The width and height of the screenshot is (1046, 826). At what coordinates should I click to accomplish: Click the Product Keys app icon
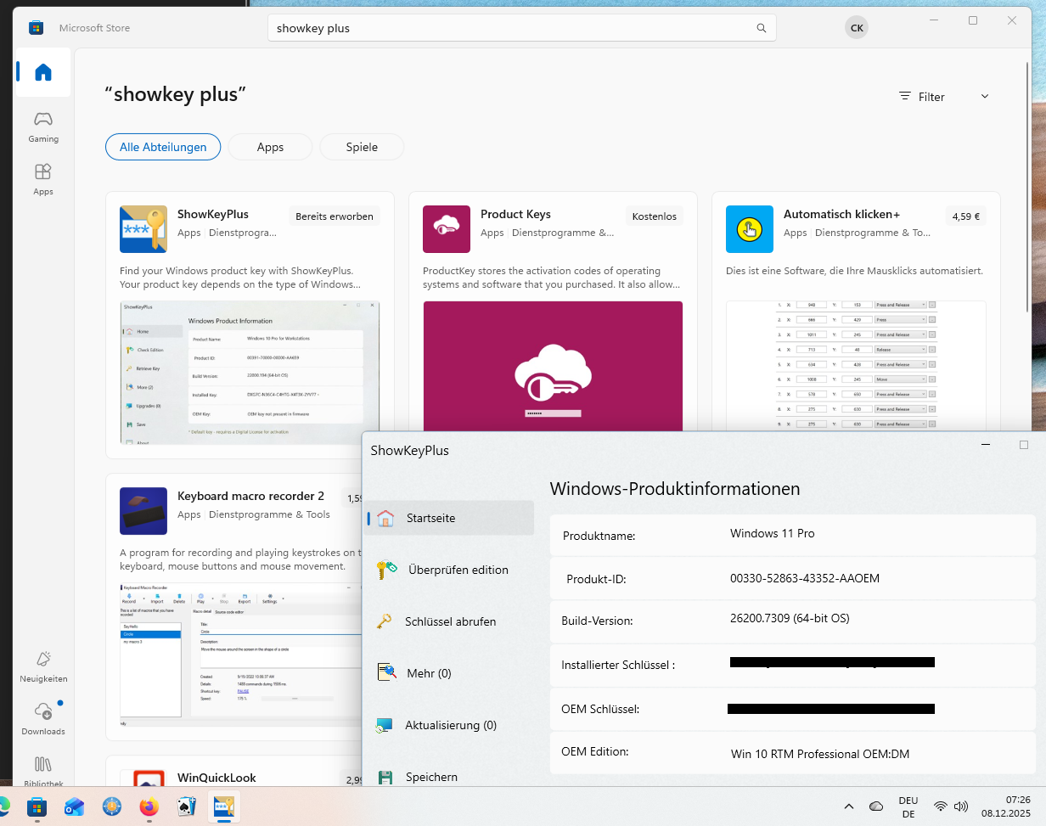coord(447,229)
